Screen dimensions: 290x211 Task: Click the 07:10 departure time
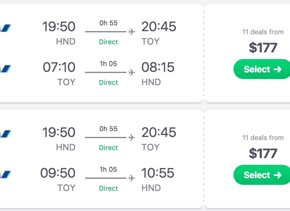pos(59,68)
